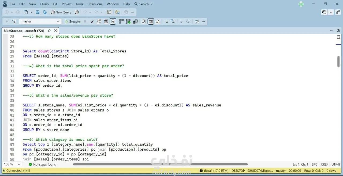Click the Save file icon
343x176 pixels.
[x=38, y=12]
